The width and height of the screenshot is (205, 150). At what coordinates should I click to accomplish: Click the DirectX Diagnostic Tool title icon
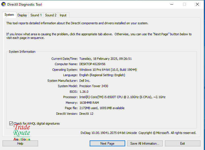point(4,4)
